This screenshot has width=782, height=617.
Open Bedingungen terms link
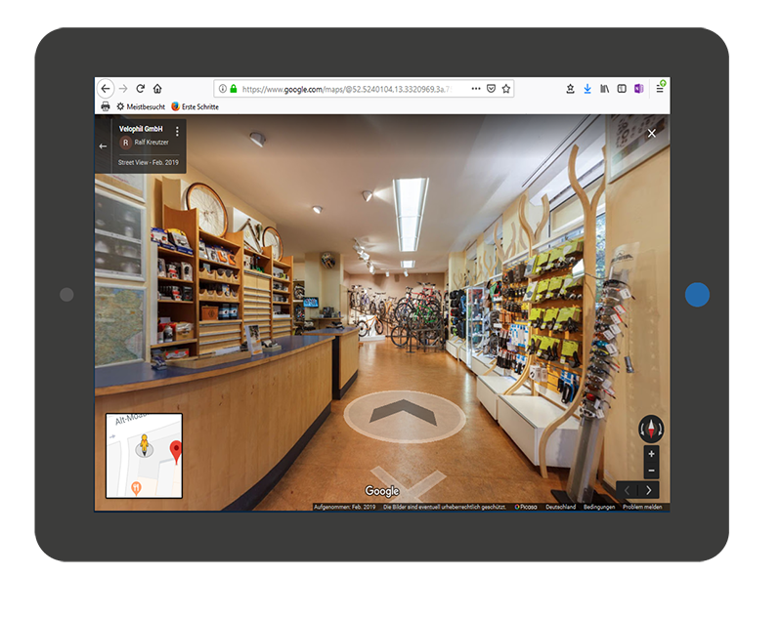[599, 507]
